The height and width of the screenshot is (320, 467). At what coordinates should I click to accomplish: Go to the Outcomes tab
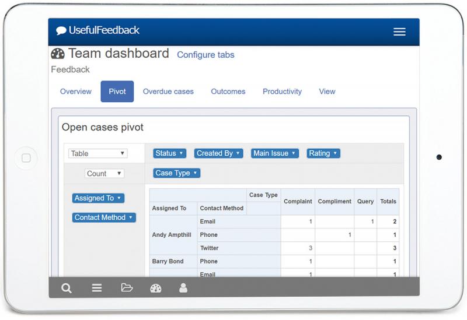pyautogui.click(x=228, y=92)
